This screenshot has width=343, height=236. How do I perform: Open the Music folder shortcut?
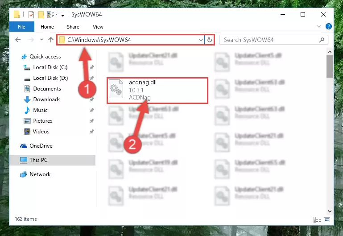click(40, 110)
